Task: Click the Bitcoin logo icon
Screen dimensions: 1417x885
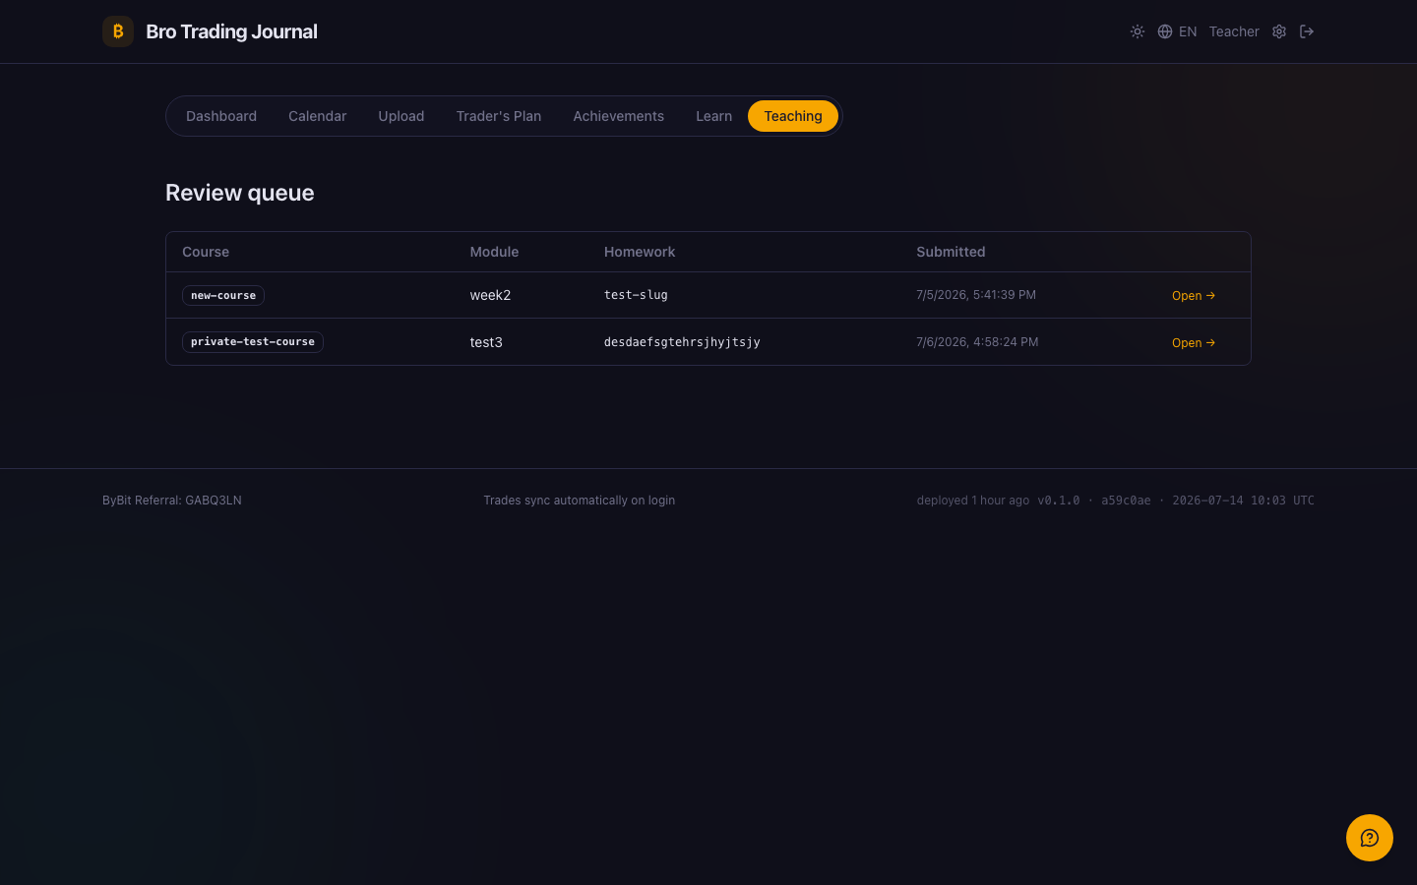Action: click(118, 31)
